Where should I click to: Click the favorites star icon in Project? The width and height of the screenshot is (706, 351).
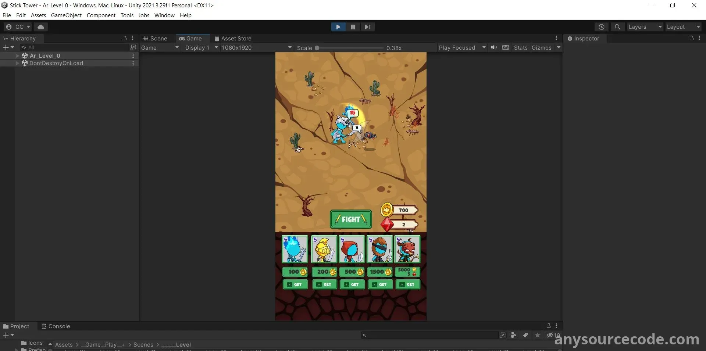[538, 335]
